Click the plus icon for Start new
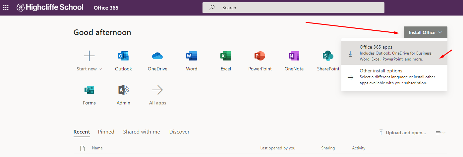 pos(89,56)
